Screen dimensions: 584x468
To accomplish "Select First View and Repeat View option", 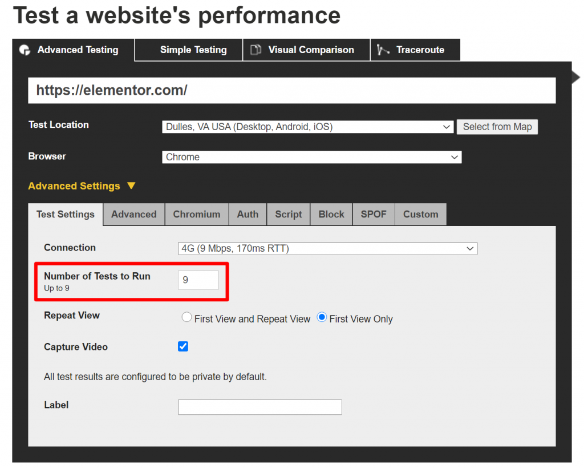I will (186, 318).
